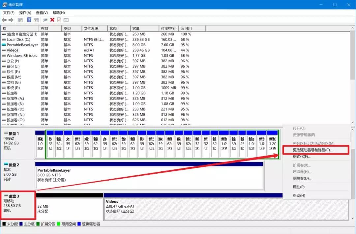Choose 删除卷(D)... in the context menu

click(x=302, y=178)
